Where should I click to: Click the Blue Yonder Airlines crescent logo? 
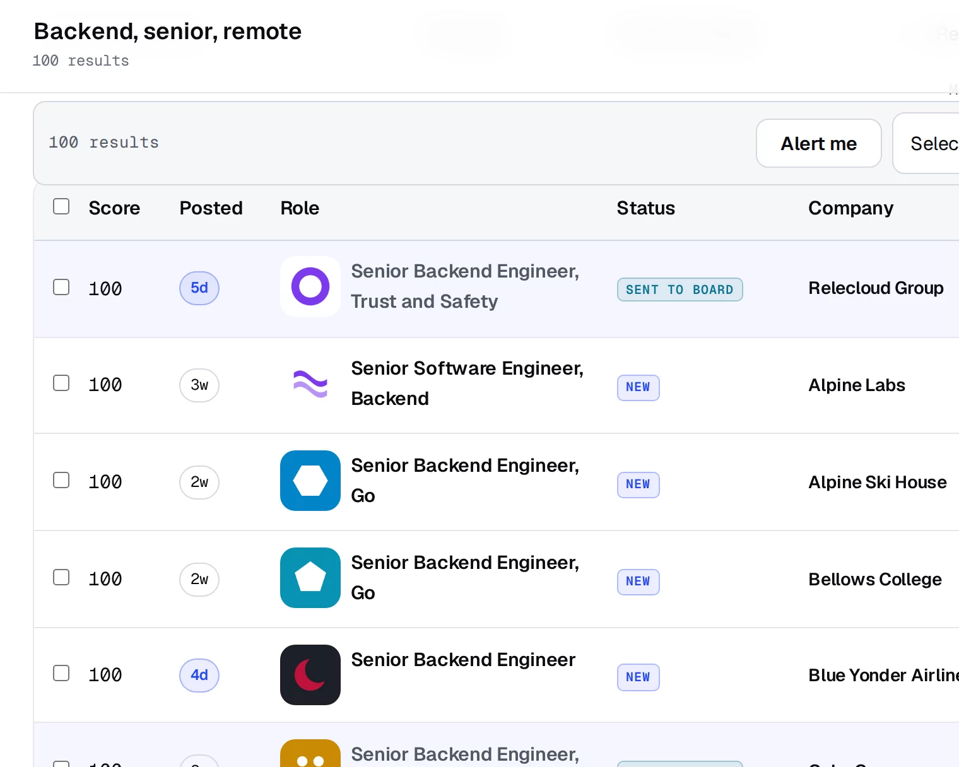pos(310,675)
